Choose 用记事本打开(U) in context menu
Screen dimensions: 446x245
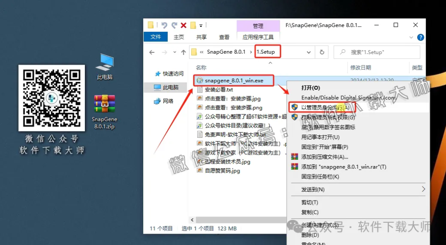(x=320, y=137)
